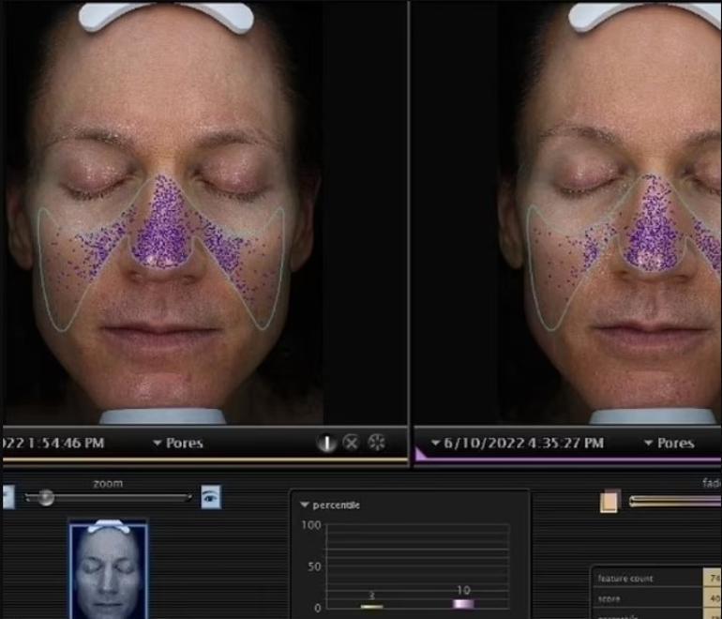Click the fade slider track
Viewport: 722px width, 619px height.
(675, 502)
